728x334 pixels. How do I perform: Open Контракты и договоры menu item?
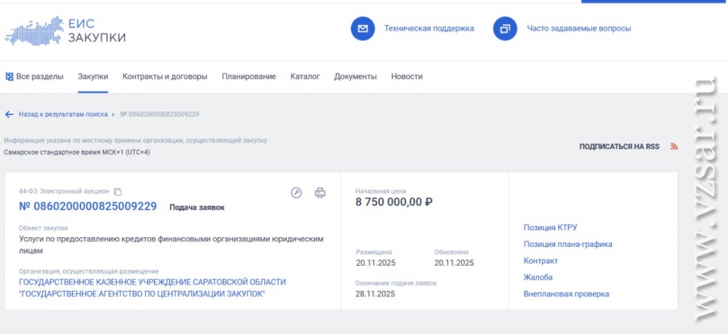tap(165, 76)
